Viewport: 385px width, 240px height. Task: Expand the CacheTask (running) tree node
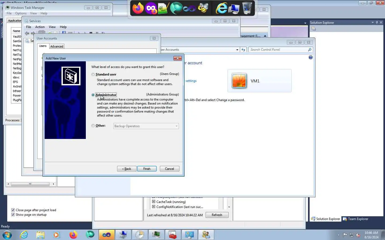(153, 202)
